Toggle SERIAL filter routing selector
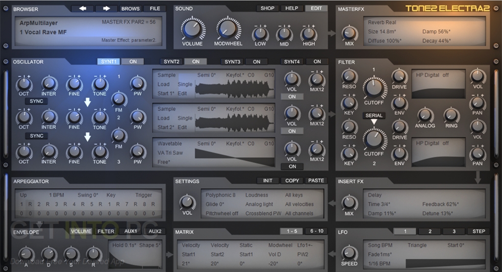The height and width of the screenshot is (272, 502). 374,116
